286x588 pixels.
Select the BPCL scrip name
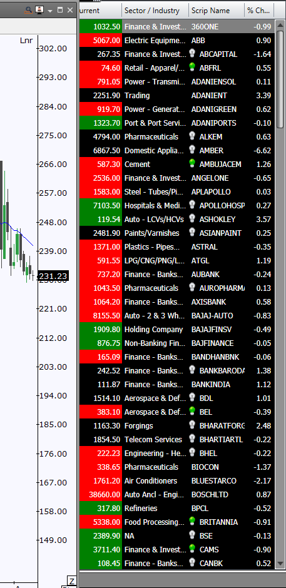tap(200, 508)
